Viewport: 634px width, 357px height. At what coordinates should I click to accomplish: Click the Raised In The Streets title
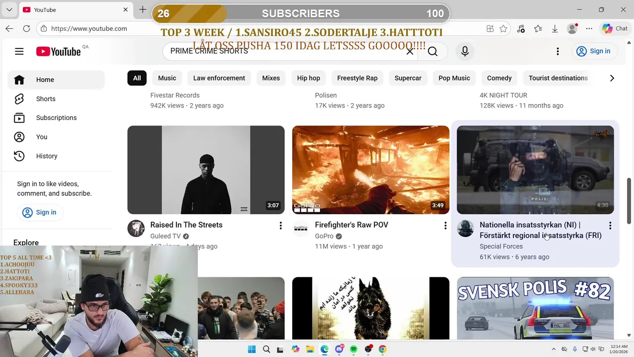[186, 225]
